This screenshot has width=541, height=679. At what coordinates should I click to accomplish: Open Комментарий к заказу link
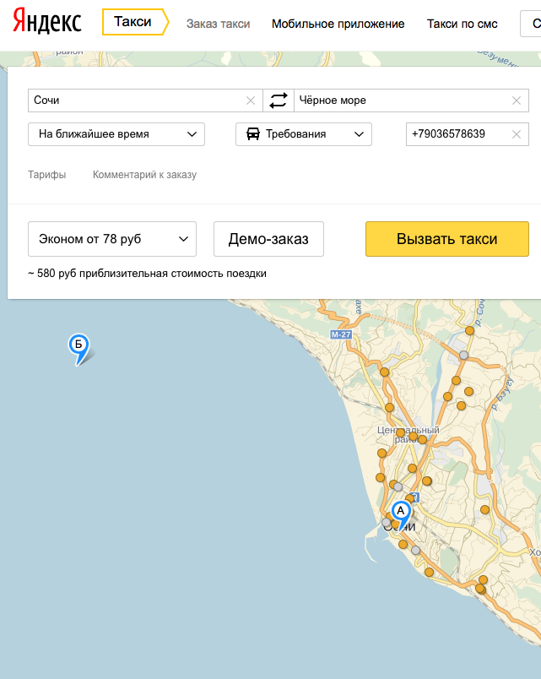(x=144, y=175)
